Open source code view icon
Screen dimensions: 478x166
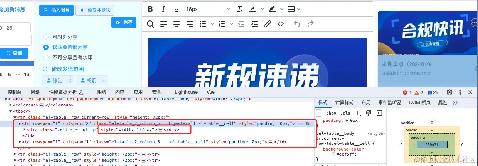point(281,24)
